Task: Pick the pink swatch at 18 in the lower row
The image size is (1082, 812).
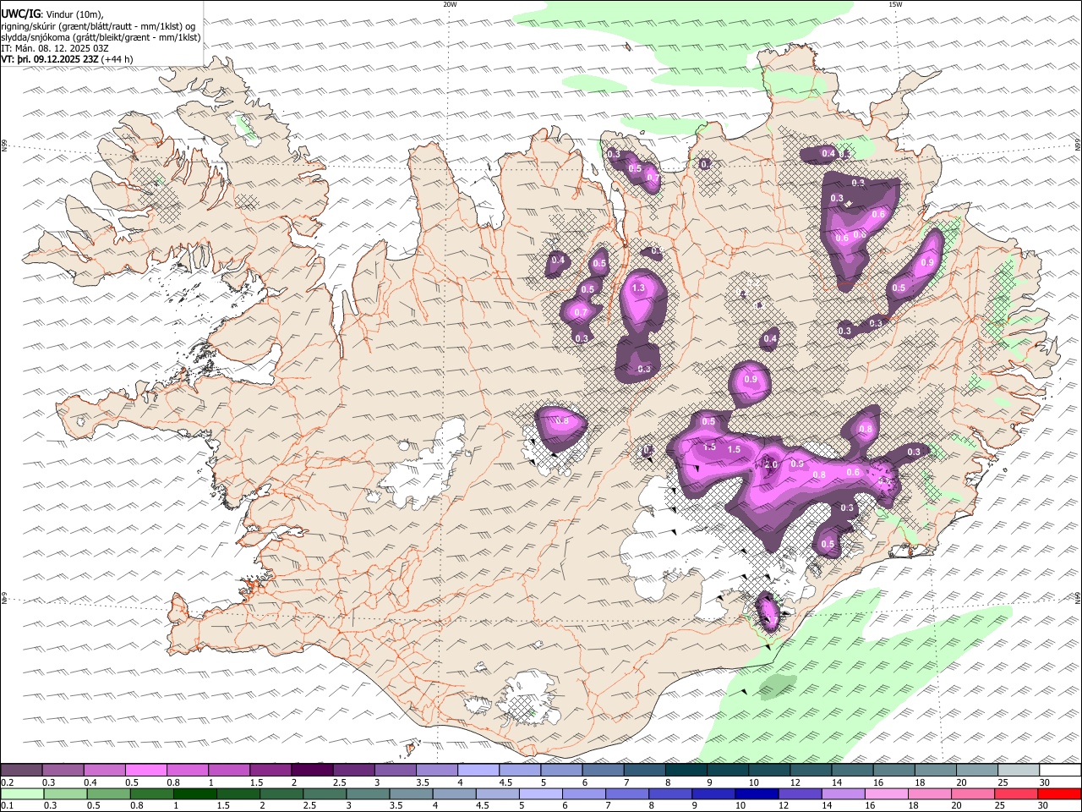Action: coord(929,793)
